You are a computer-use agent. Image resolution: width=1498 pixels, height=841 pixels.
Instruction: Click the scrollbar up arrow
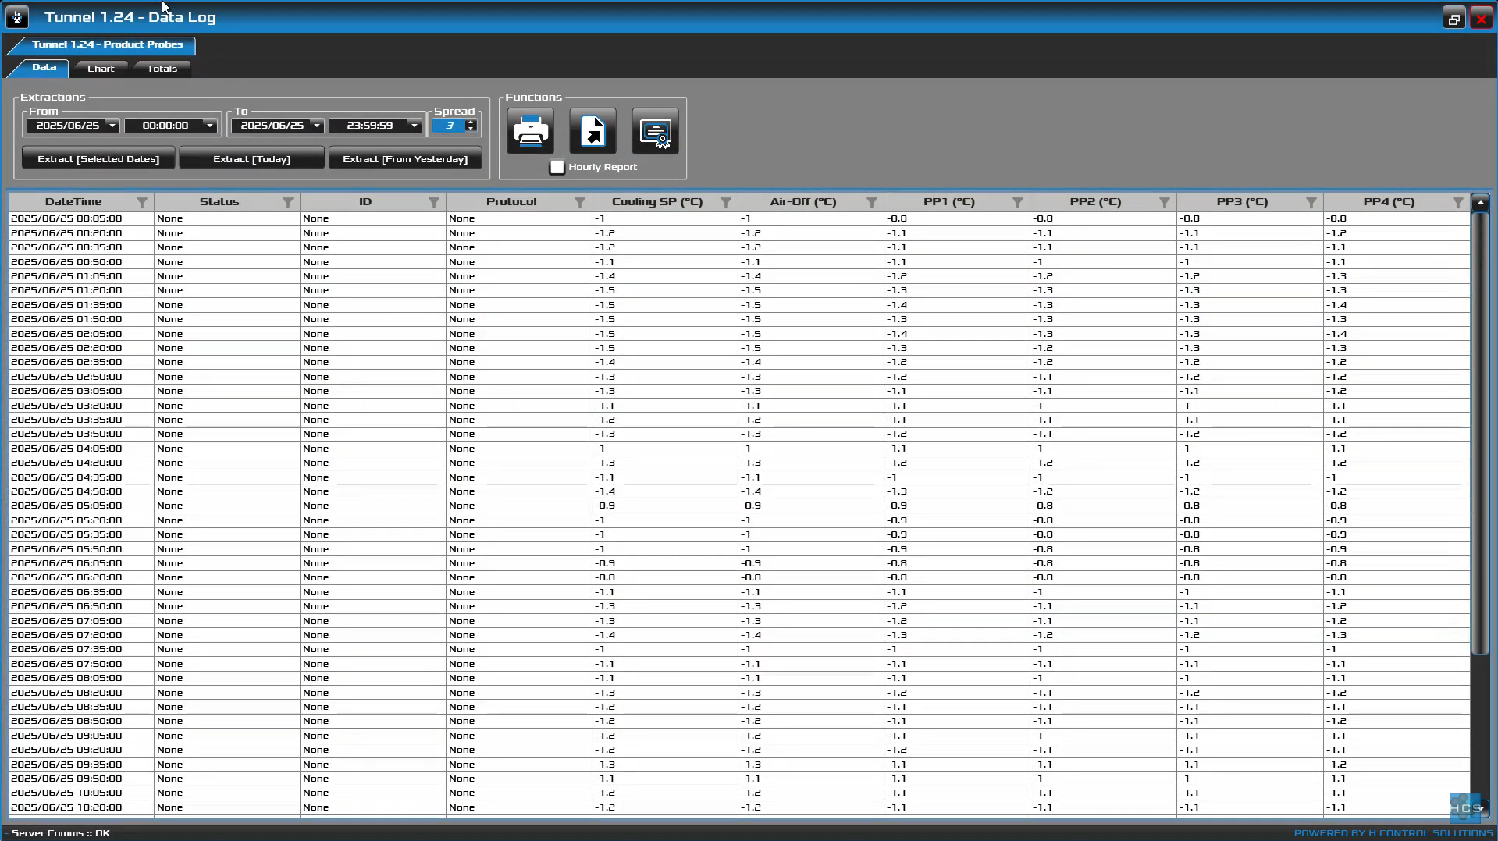[x=1480, y=202]
